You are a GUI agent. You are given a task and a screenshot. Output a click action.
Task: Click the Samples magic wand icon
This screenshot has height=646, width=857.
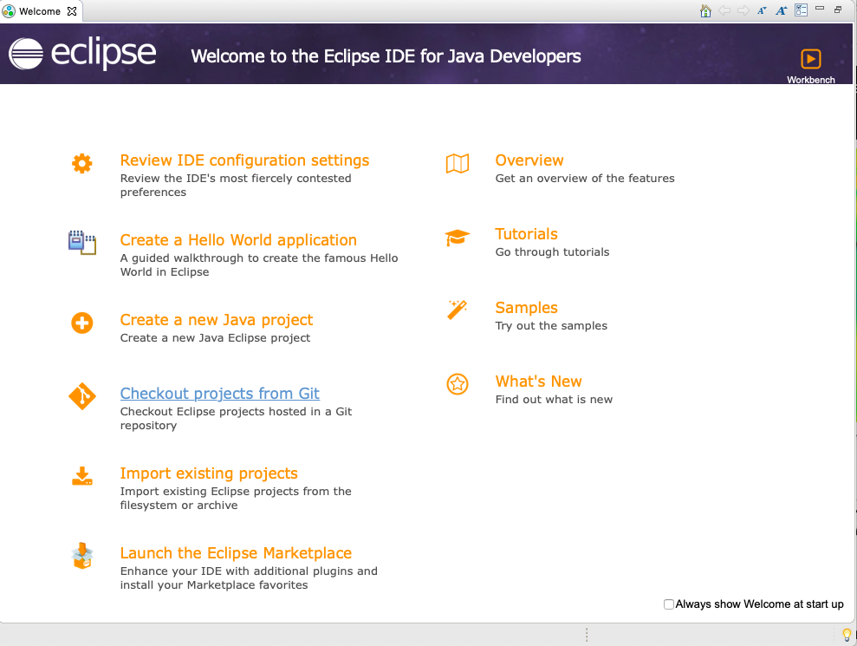pyautogui.click(x=457, y=310)
